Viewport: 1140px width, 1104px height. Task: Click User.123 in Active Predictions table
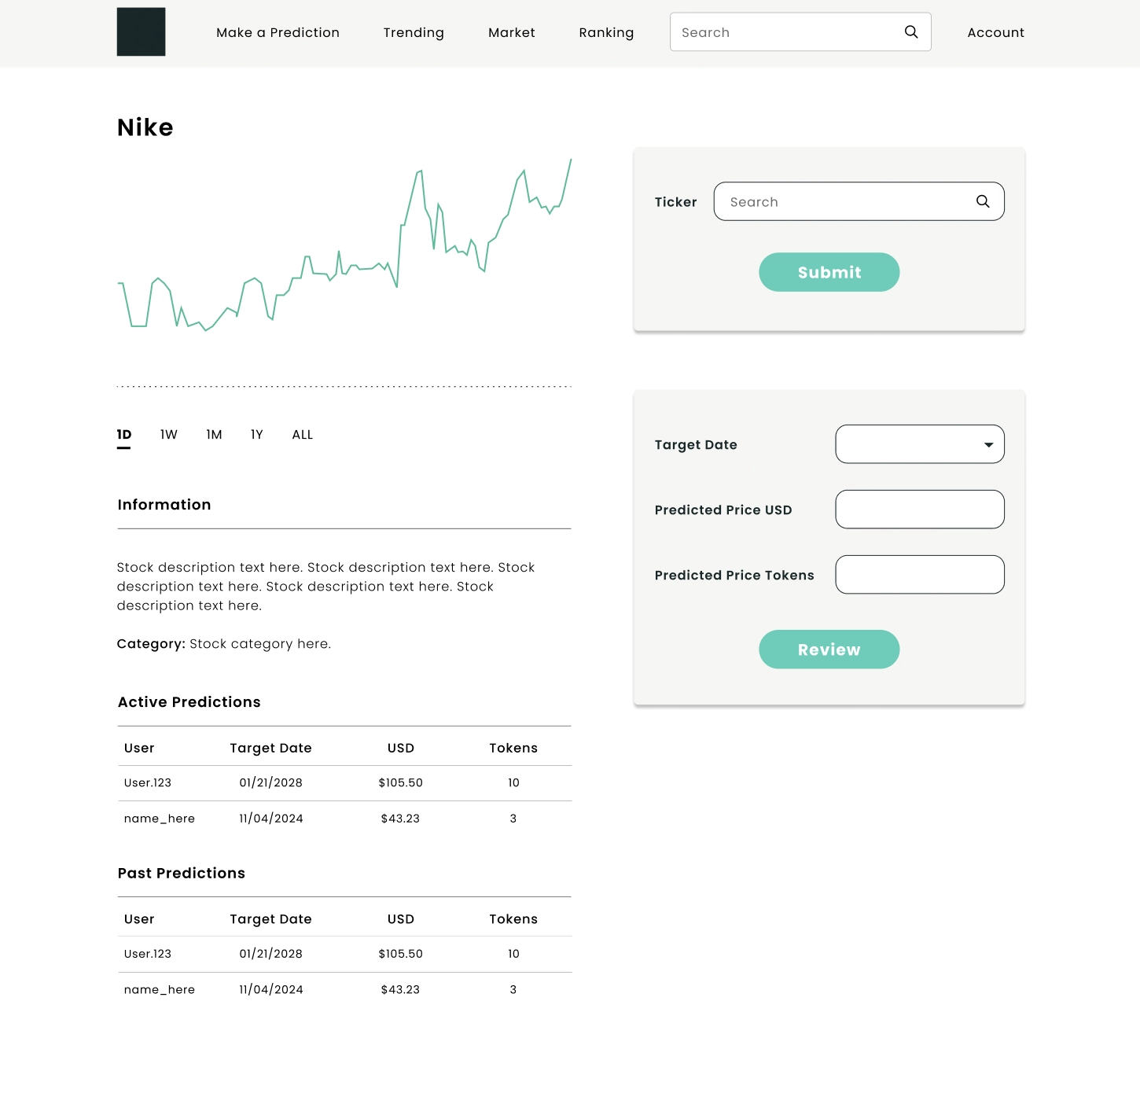tap(148, 782)
